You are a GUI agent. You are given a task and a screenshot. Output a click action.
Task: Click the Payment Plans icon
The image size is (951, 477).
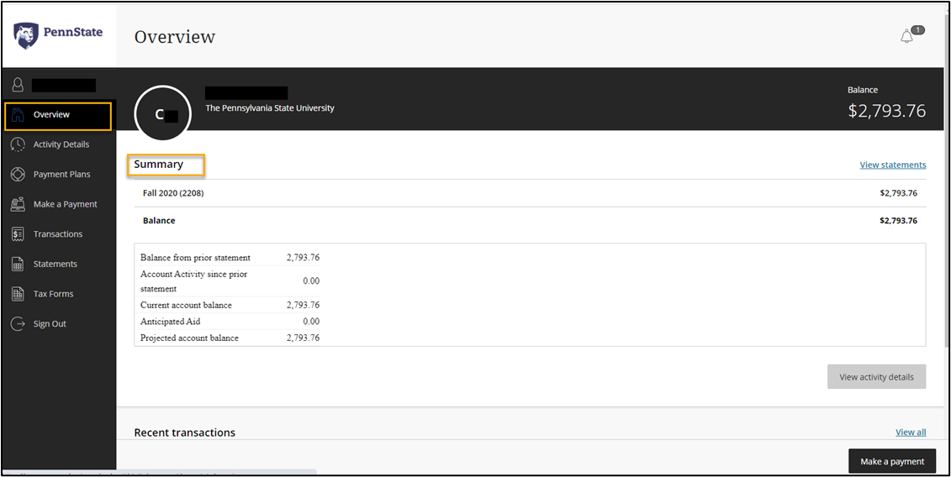pyautogui.click(x=18, y=175)
